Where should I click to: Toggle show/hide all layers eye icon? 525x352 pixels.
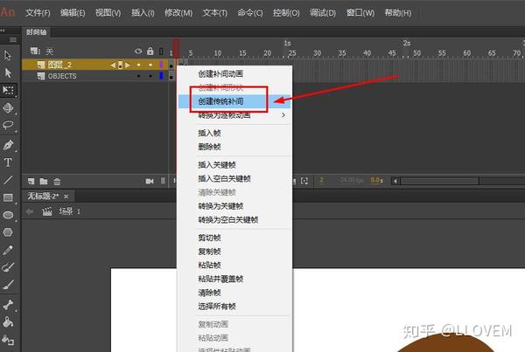click(x=138, y=52)
